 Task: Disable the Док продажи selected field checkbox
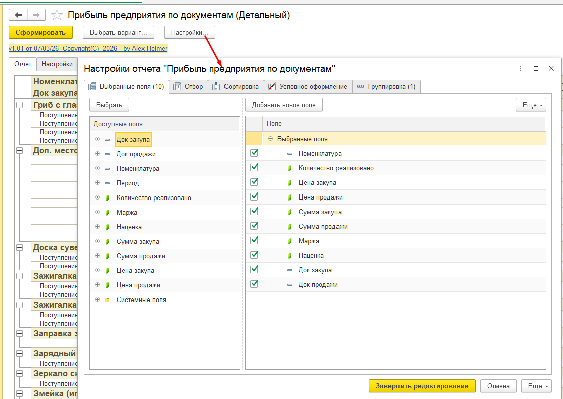pyautogui.click(x=254, y=284)
